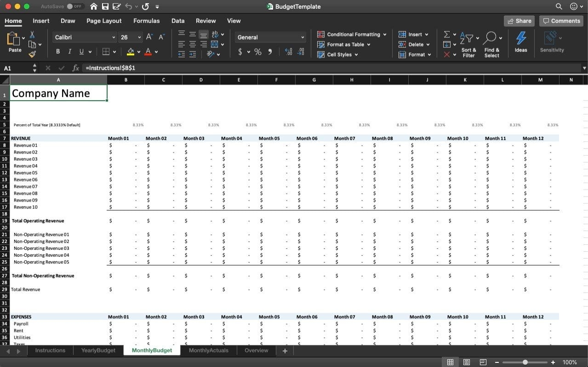
Task: Open the Conditional Formatting menu
Action: [352, 34]
